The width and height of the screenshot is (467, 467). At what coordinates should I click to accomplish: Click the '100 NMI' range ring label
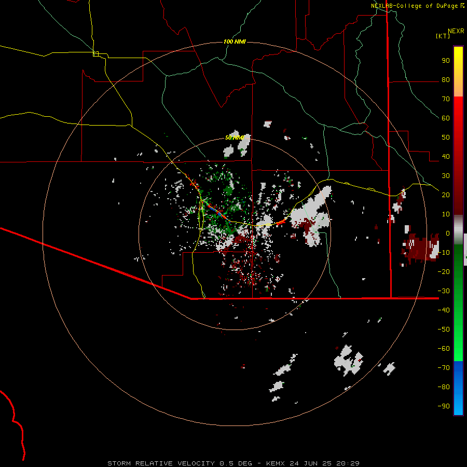pyautogui.click(x=235, y=42)
